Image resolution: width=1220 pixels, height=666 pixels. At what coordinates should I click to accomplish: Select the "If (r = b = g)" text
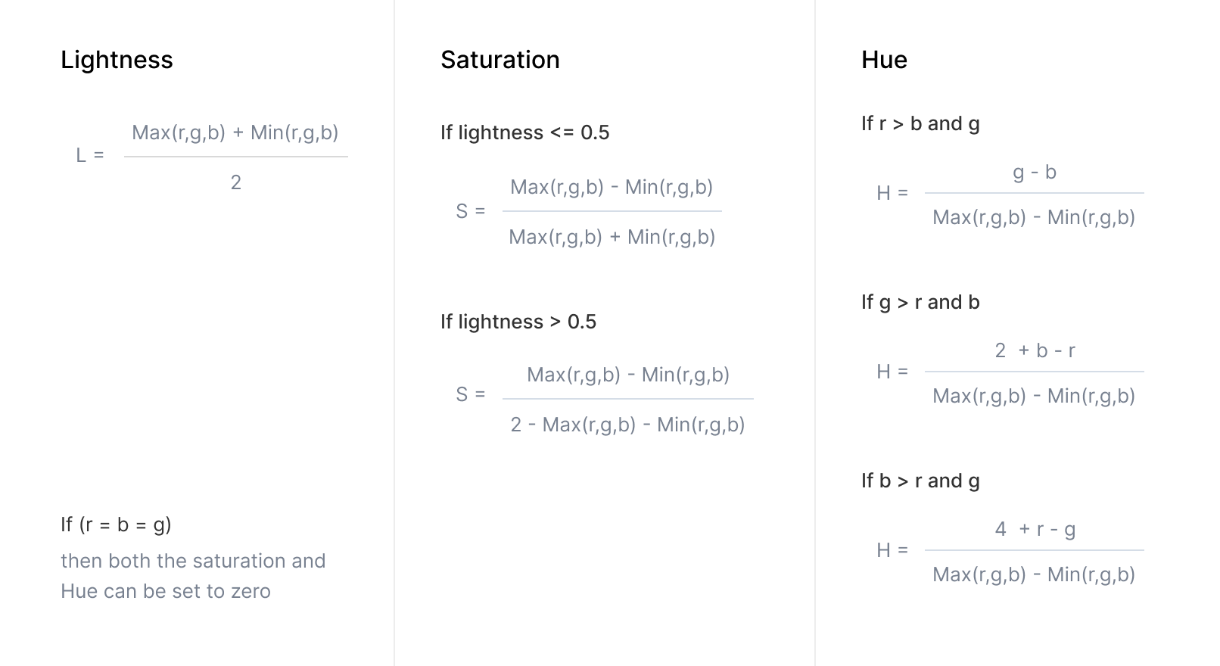[x=116, y=524]
